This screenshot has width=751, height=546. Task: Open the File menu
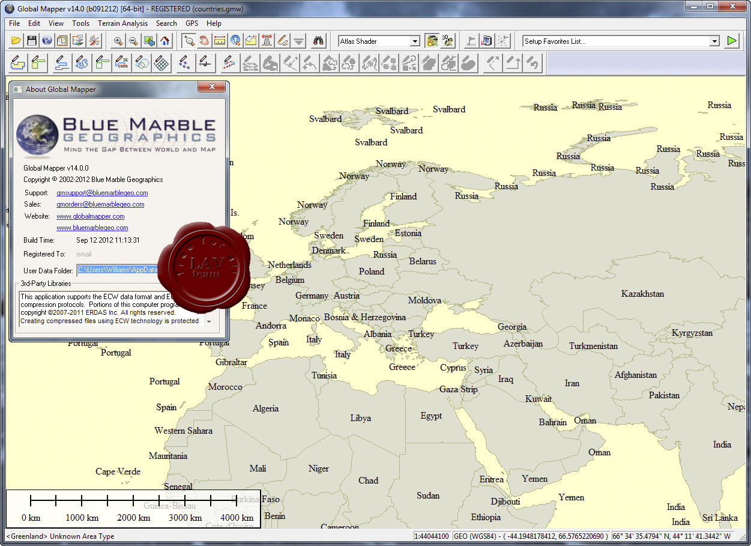tap(14, 23)
